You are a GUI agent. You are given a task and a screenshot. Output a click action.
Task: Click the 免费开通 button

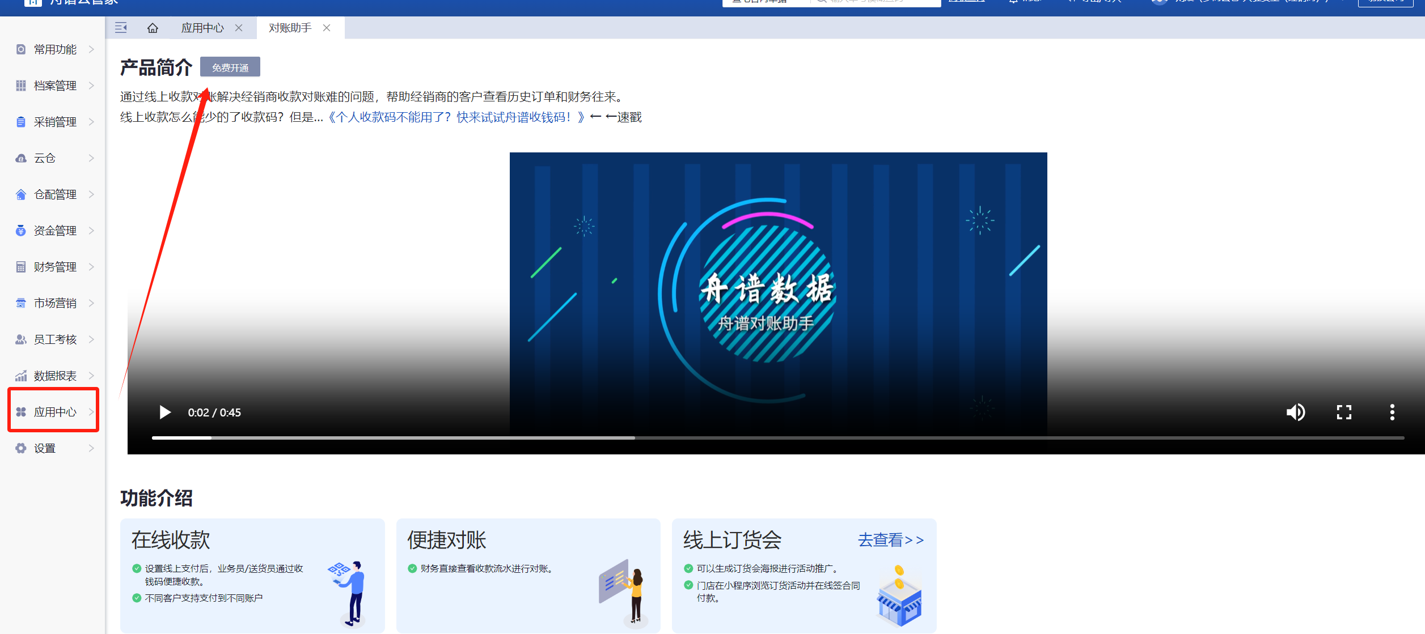pyautogui.click(x=230, y=67)
